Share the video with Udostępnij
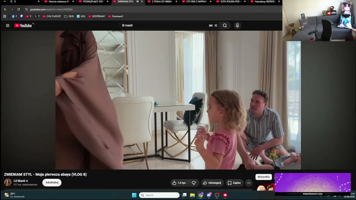The width and height of the screenshot is (356, 200). click(x=212, y=183)
